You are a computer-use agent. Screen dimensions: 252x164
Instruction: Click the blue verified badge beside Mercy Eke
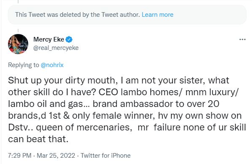click(x=69, y=39)
